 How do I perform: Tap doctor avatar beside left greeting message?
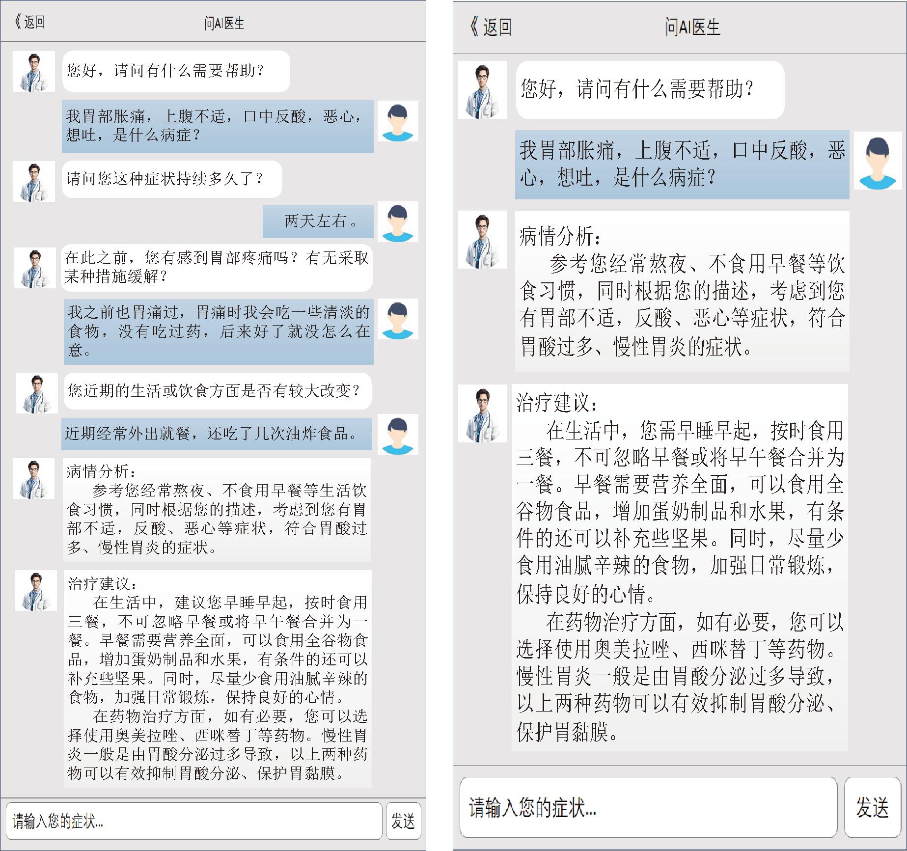34,71
